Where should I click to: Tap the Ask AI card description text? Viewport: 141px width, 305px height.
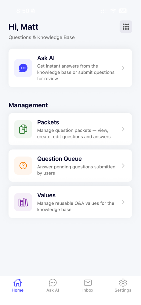click(76, 73)
